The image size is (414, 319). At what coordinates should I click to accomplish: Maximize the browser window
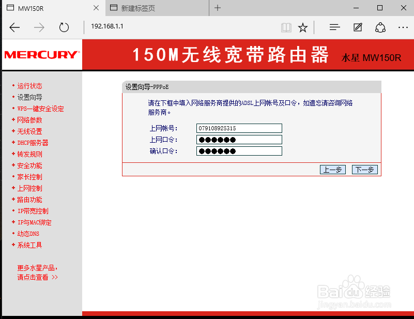coord(380,8)
